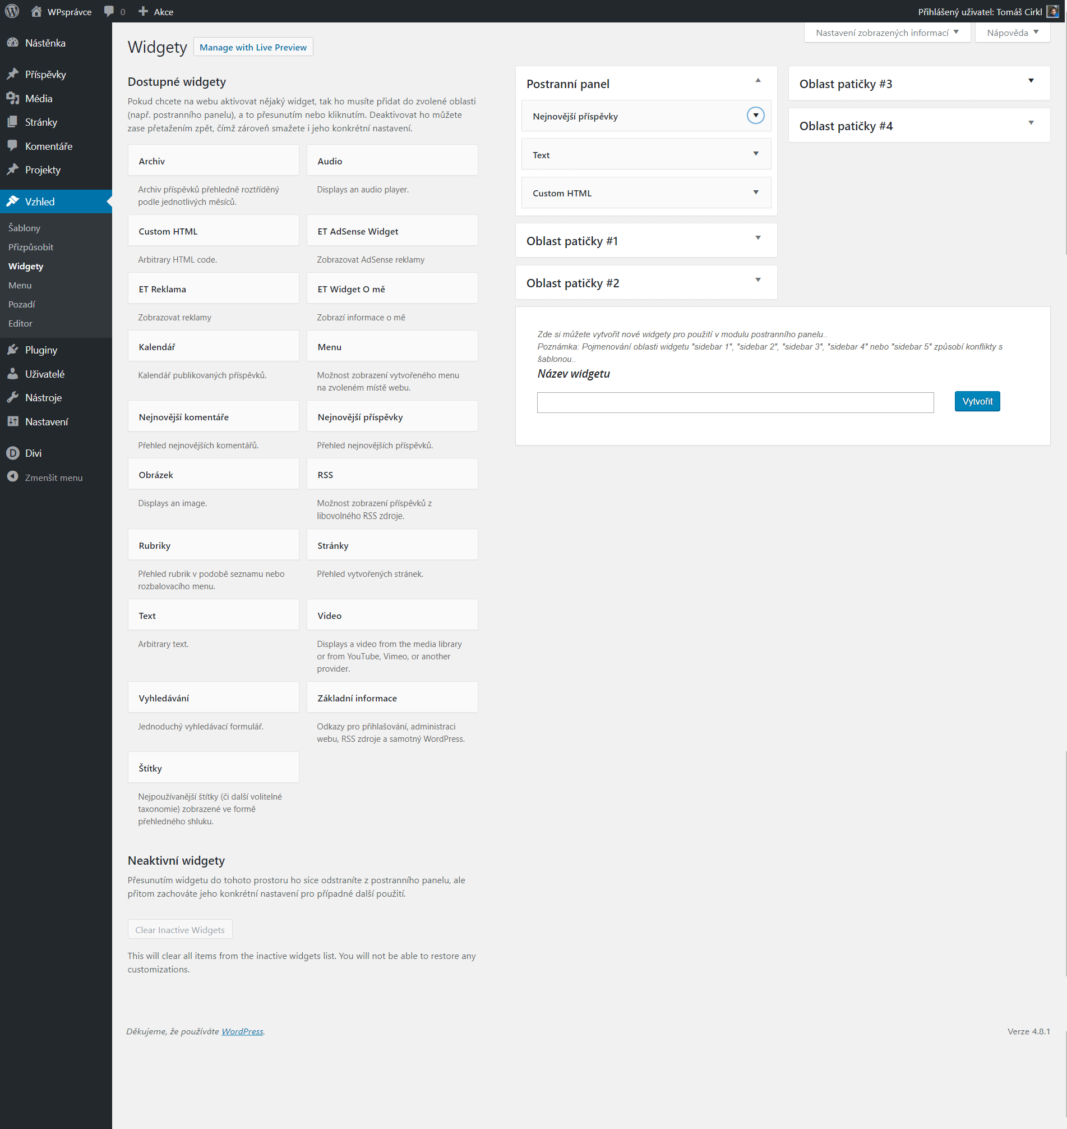Open Menu submenu item under Vzhled
The width and height of the screenshot is (1067, 1129).
click(x=20, y=285)
